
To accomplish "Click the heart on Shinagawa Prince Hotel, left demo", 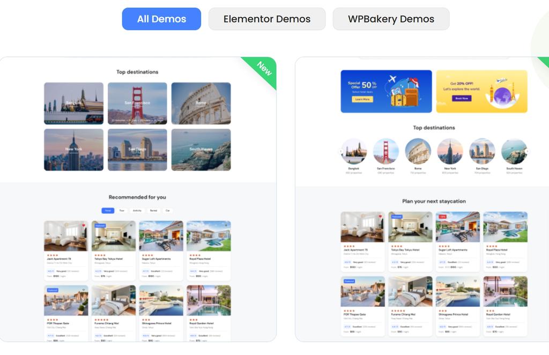I will click(x=179, y=290).
